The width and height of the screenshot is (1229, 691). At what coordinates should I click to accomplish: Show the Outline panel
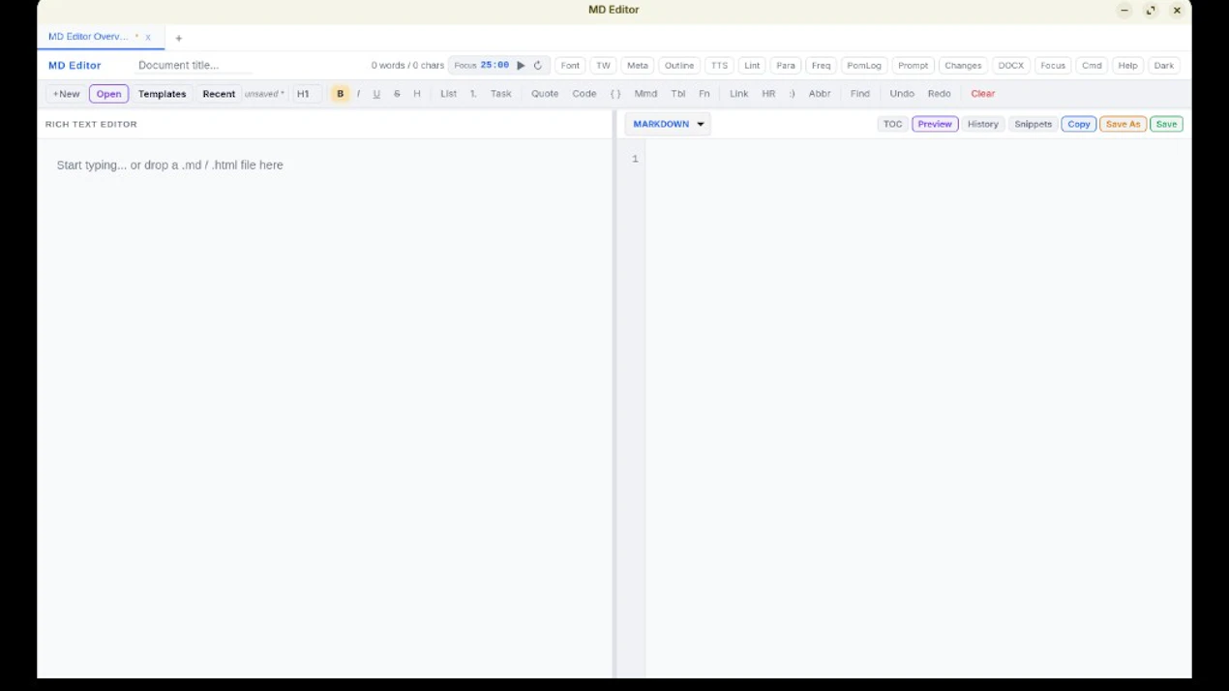tap(679, 66)
